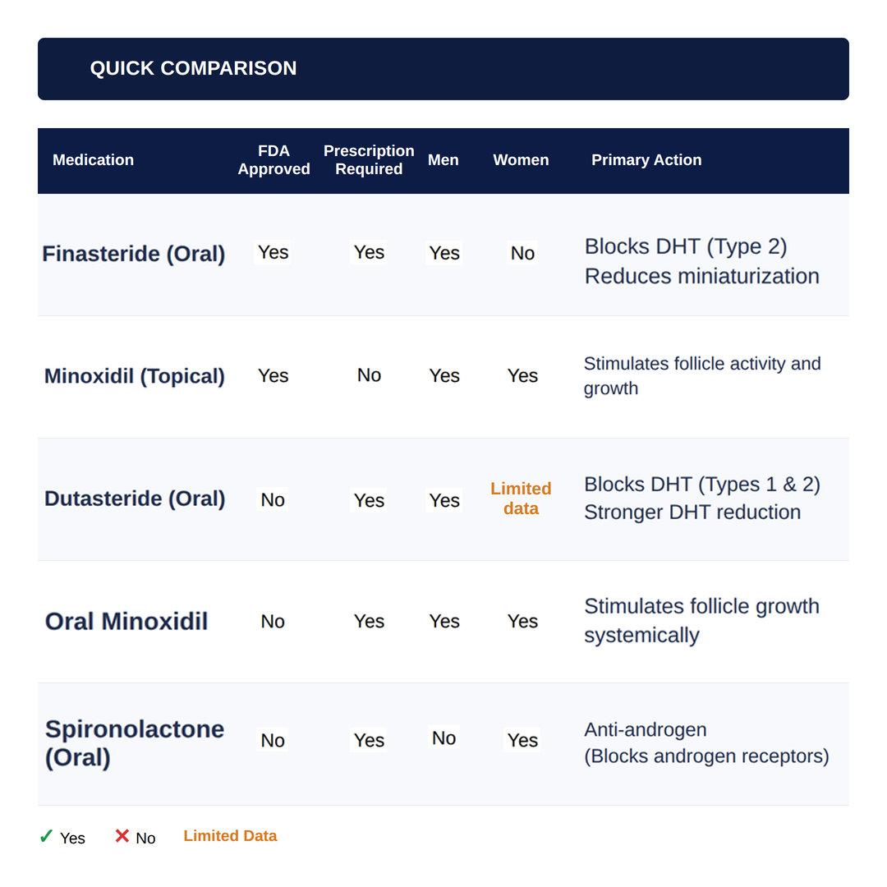Viewport: 887px width, 887px height.
Task: Click the Spironolactone (Oral) medication name
Action: [x=135, y=743]
